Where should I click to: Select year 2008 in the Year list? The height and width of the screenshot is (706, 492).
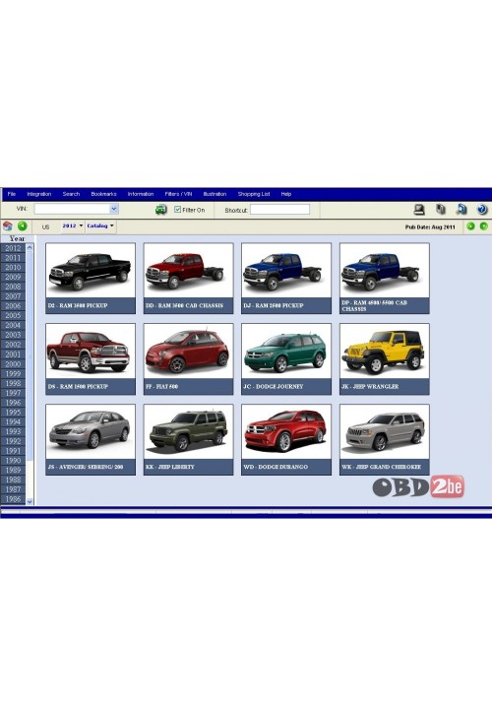click(x=13, y=287)
